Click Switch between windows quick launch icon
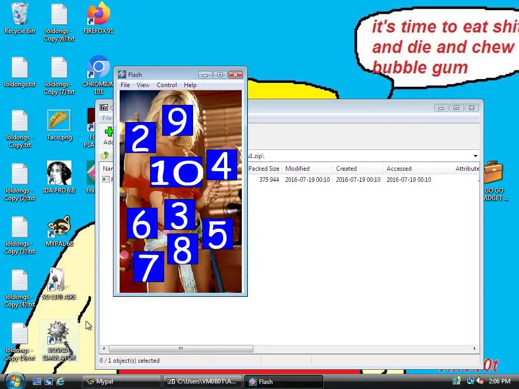The height and width of the screenshot is (389, 519). pos(49,381)
